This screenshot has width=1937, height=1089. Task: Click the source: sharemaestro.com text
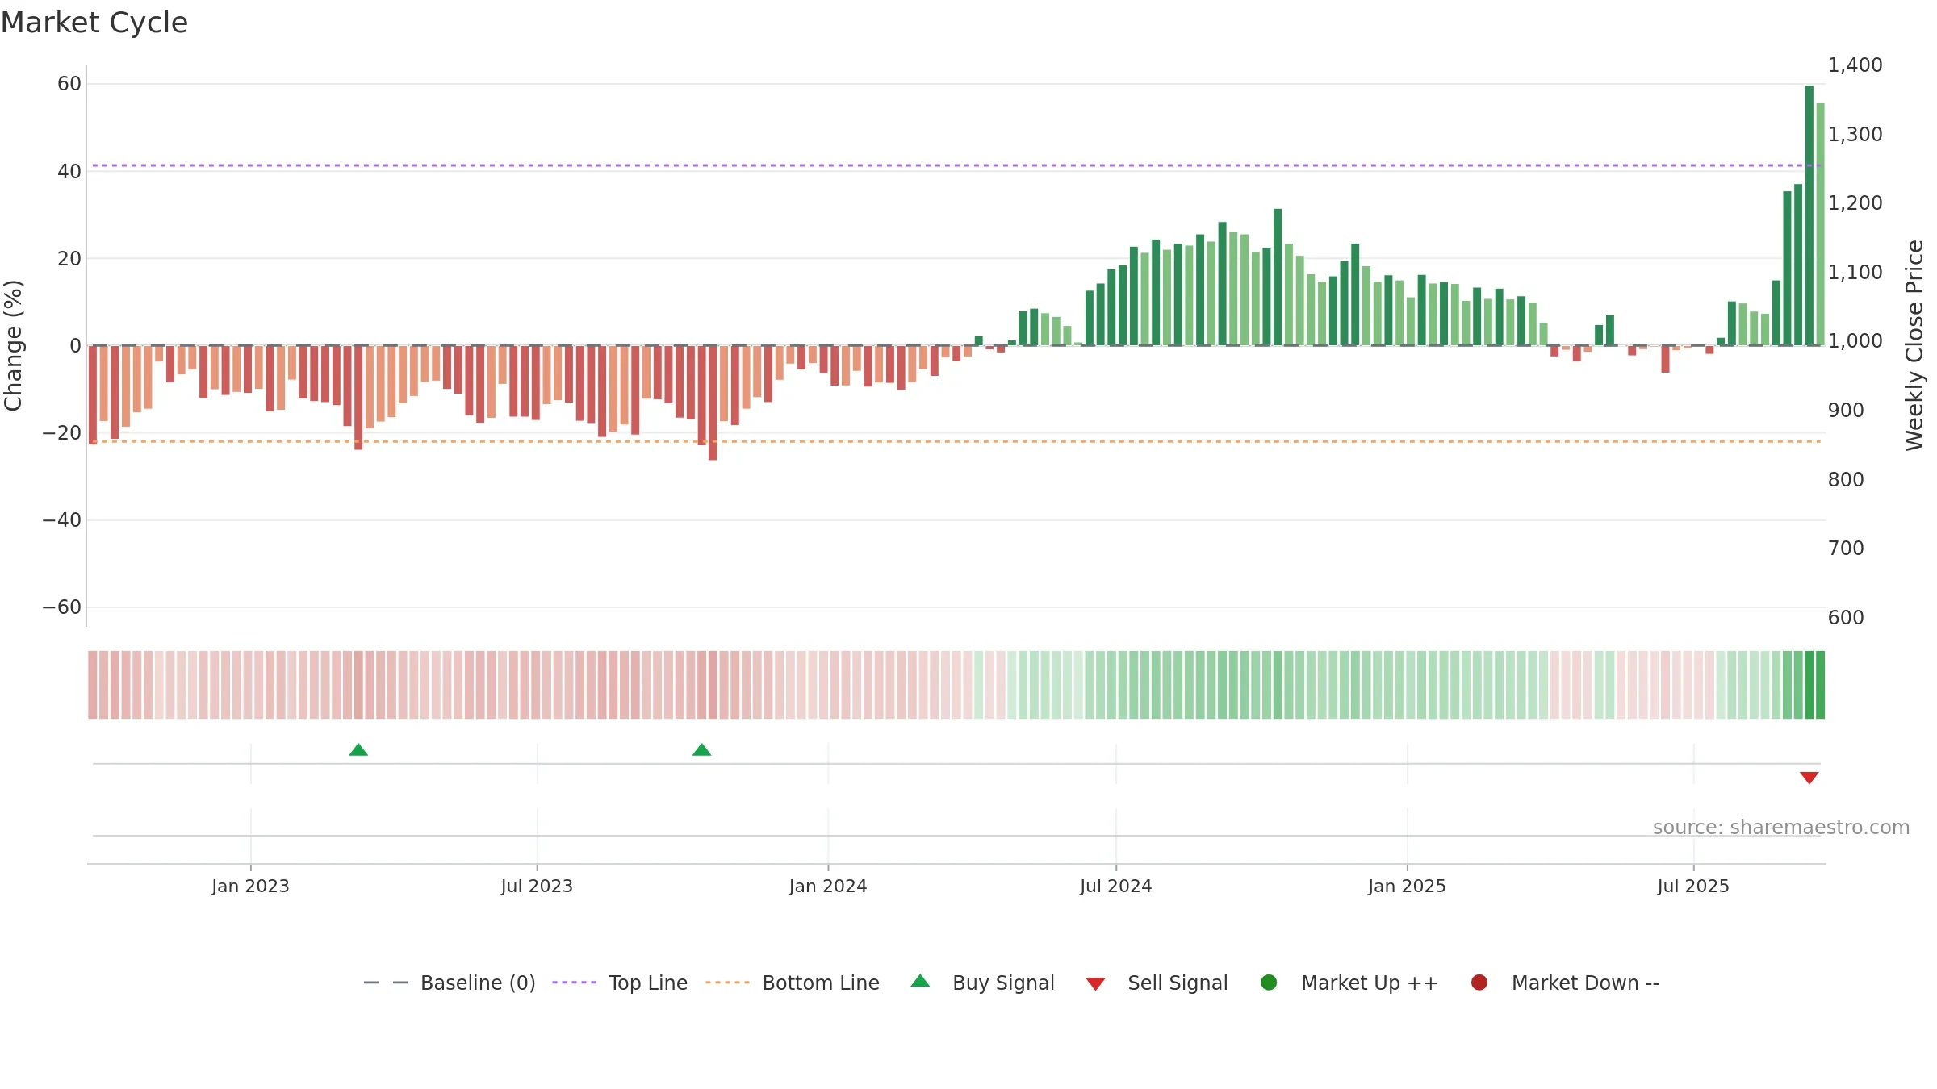[1781, 828]
